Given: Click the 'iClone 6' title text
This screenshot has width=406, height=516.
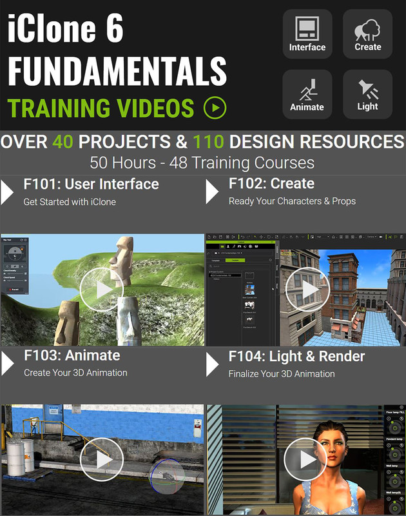Looking at the screenshot, I should coord(65,28).
